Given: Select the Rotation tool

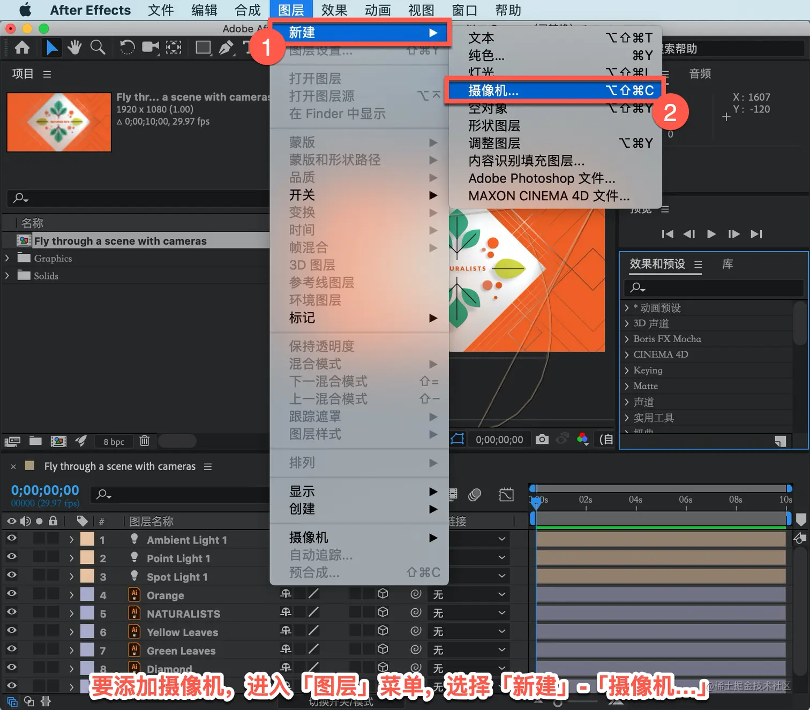Looking at the screenshot, I should click(127, 48).
